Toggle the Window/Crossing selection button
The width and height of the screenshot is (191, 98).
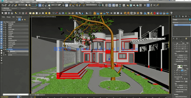click(36, 5)
